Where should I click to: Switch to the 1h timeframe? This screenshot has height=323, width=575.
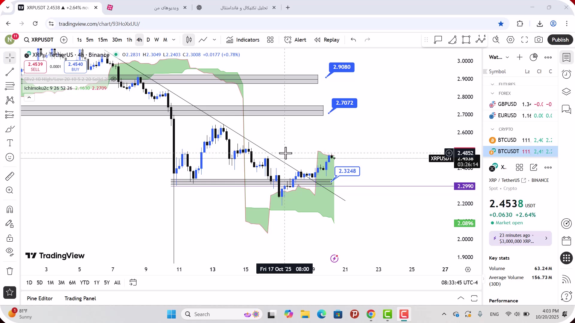coord(129,40)
